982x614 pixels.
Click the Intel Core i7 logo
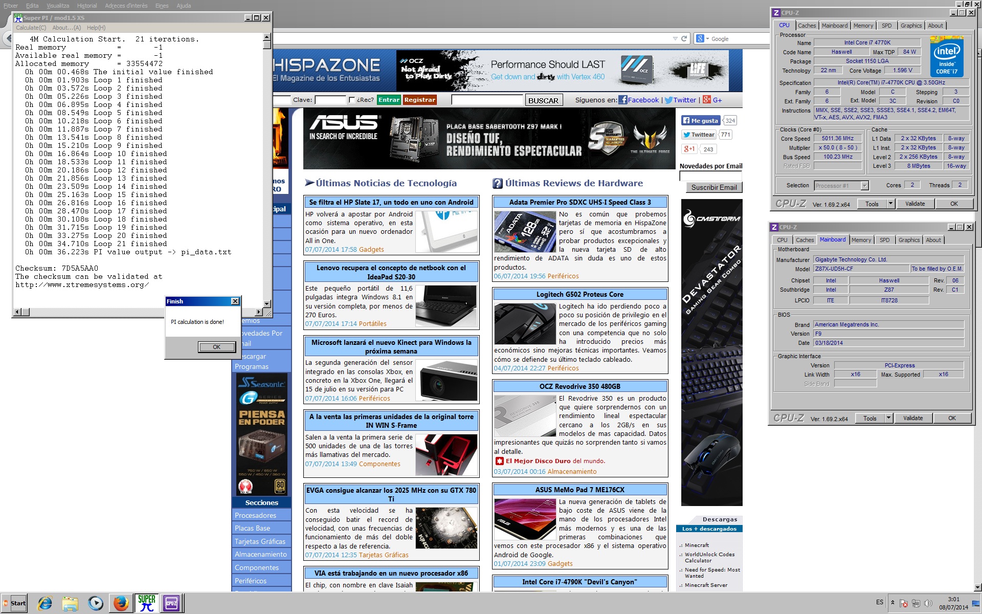coord(946,56)
